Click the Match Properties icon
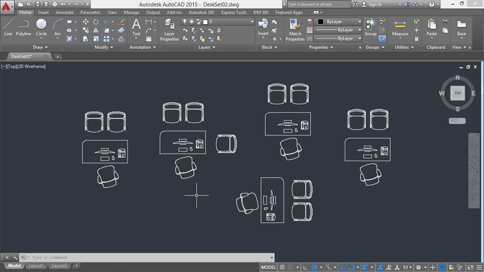Viewport: 484px width, 272px height. pyautogui.click(x=295, y=30)
